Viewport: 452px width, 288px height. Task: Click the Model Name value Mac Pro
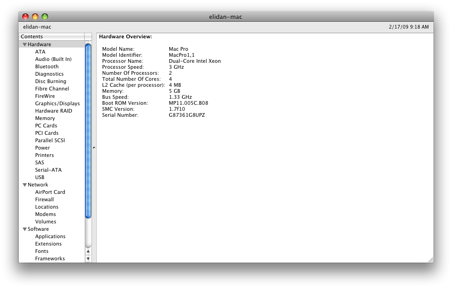(x=179, y=49)
